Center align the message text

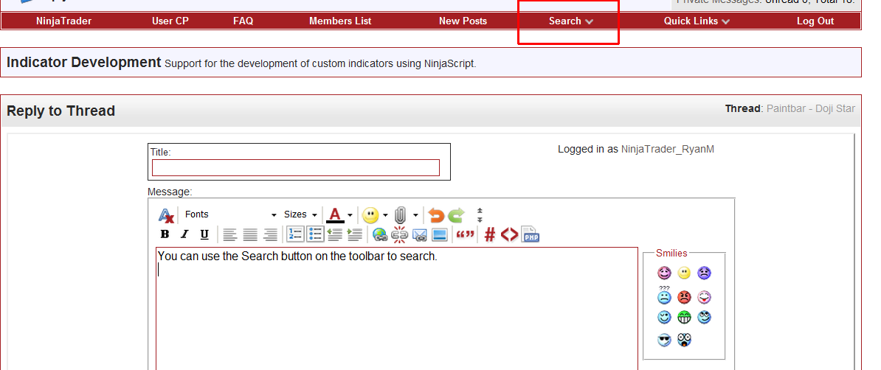coord(250,234)
